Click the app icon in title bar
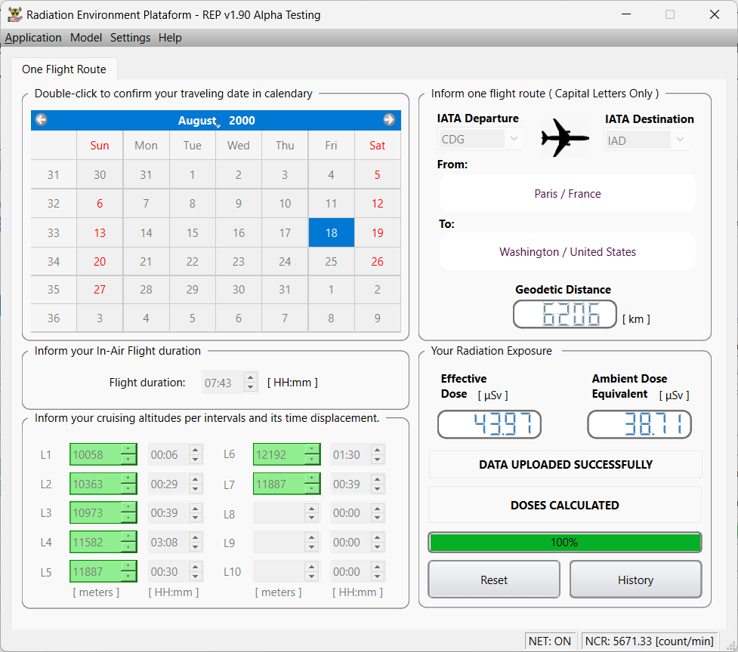 tap(14, 14)
